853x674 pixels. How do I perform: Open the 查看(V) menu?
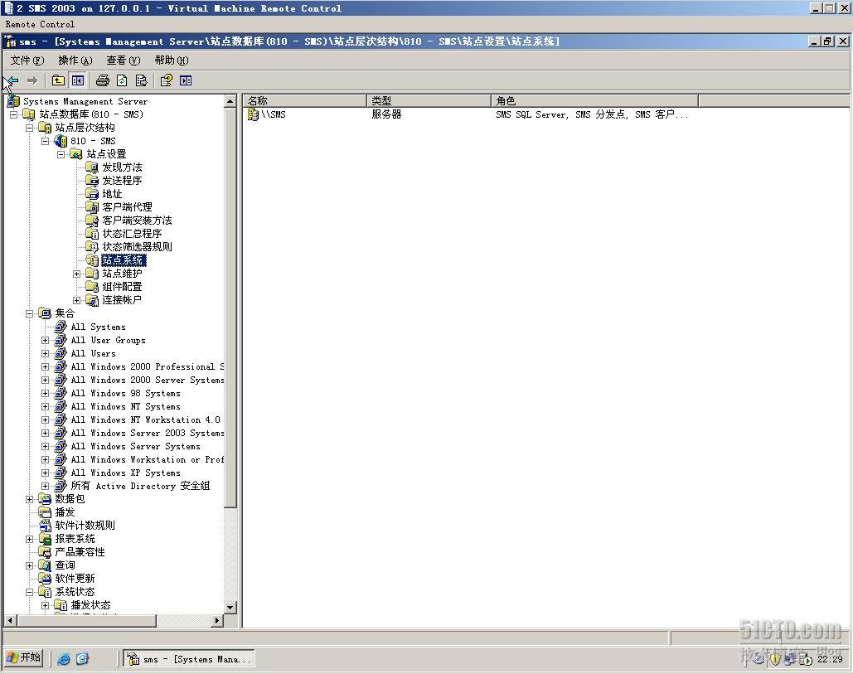point(123,61)
